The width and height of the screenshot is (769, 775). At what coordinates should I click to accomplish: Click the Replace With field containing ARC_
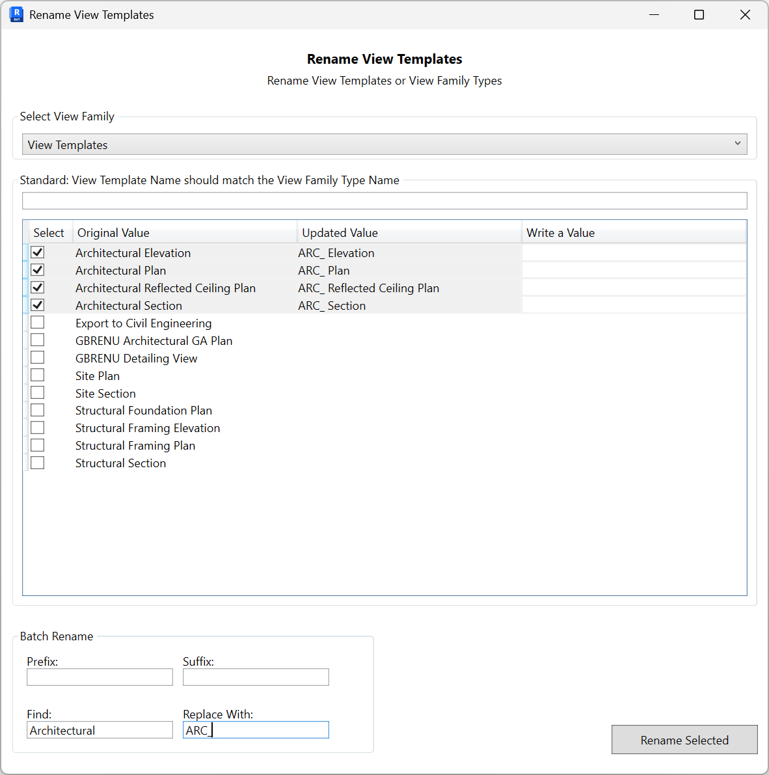255,729
